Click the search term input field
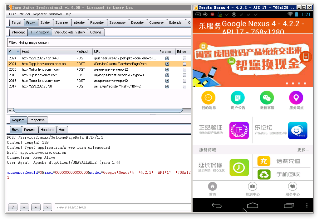 click(x=123, y=207)
